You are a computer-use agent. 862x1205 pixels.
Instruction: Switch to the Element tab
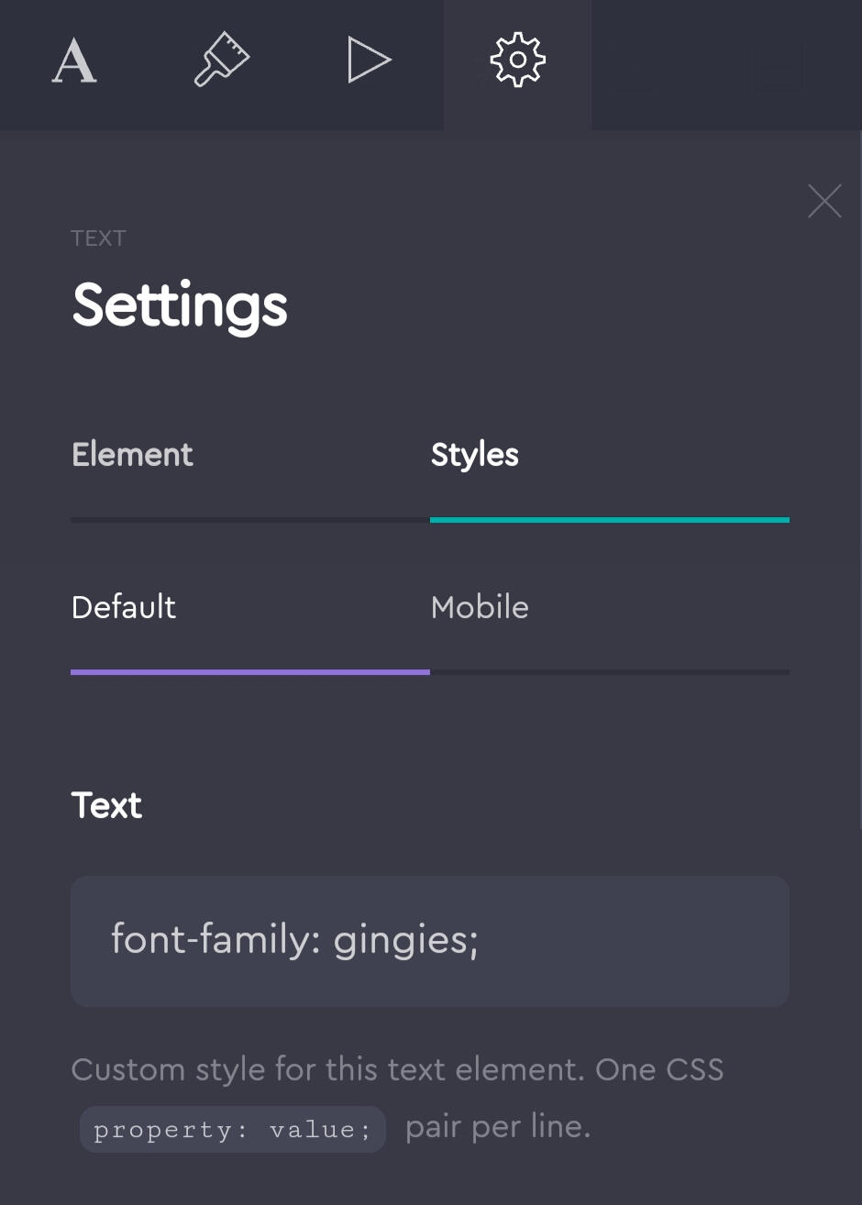(133, 455)
